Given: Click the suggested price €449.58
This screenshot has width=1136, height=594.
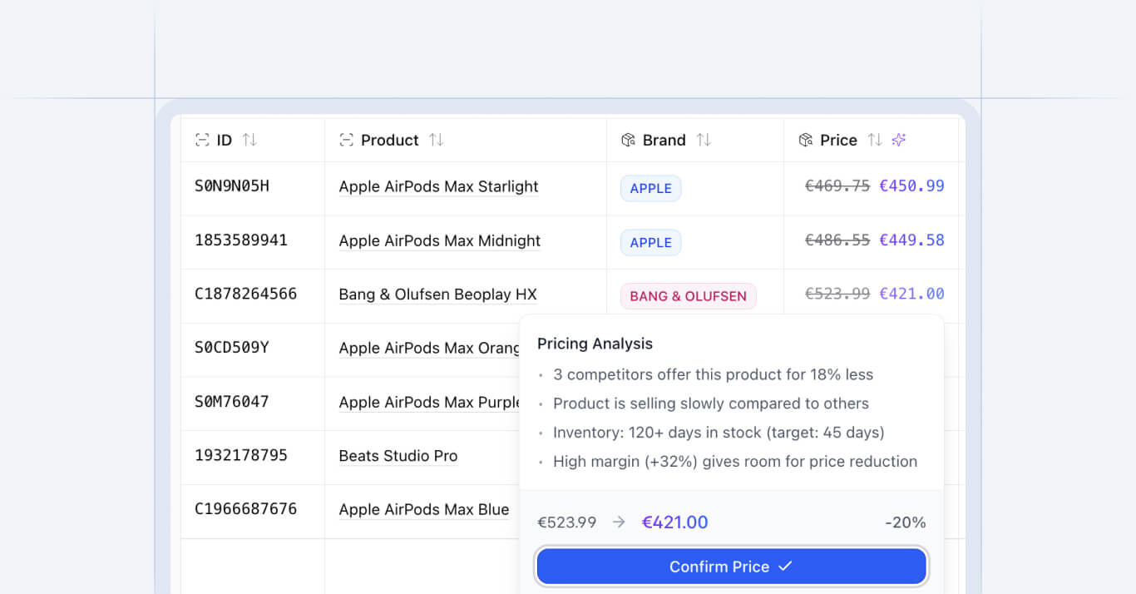Looking at the screenshot, I should point(911,240).
